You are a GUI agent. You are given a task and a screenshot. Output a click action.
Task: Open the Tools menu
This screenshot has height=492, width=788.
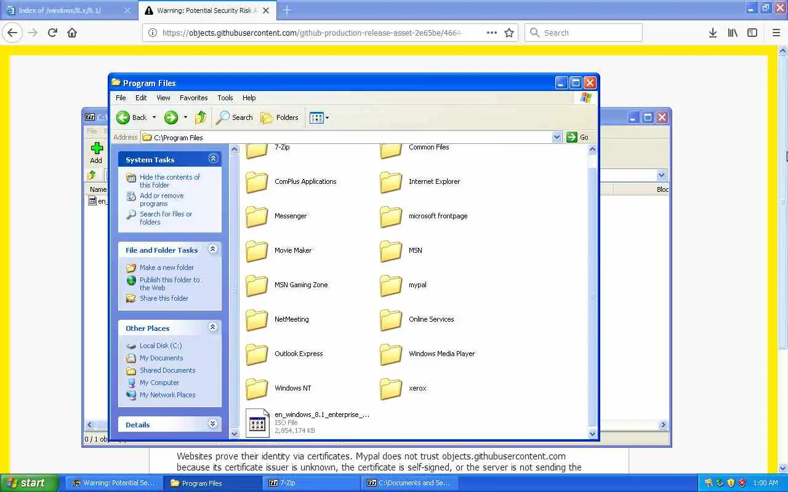pyautogui.click(x=225, y=98)
